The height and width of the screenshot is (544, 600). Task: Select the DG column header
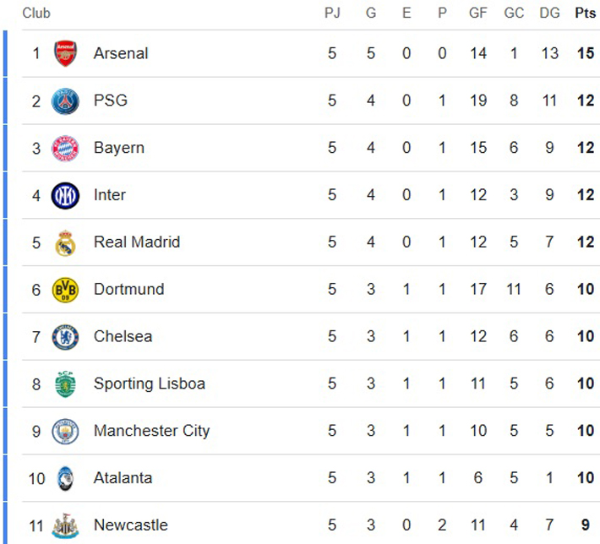[x=549, y=14]
